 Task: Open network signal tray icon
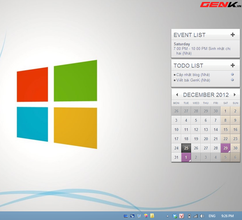[195, 216]
